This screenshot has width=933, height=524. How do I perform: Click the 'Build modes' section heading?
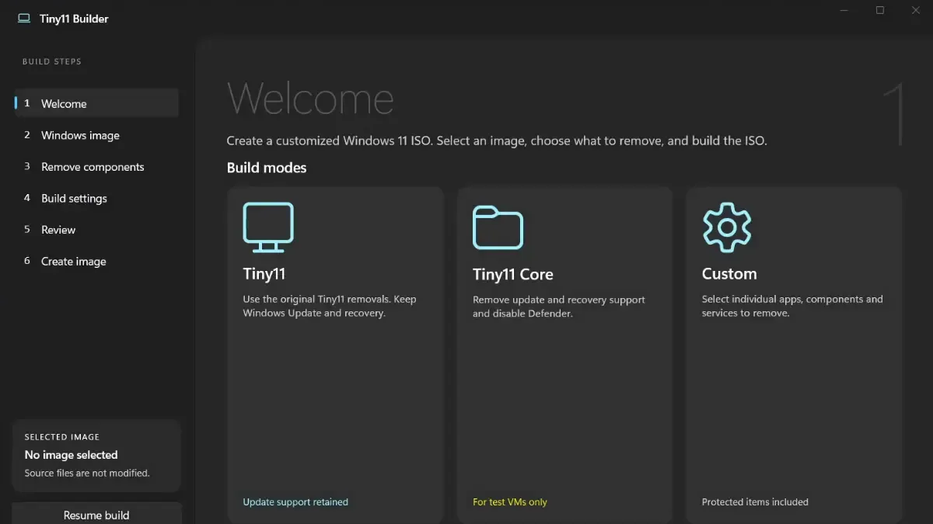coord(267,168)
